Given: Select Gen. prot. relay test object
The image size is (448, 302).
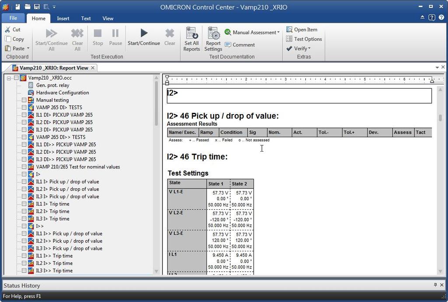Looking at the screenshot, I should (x=52, y=85).
